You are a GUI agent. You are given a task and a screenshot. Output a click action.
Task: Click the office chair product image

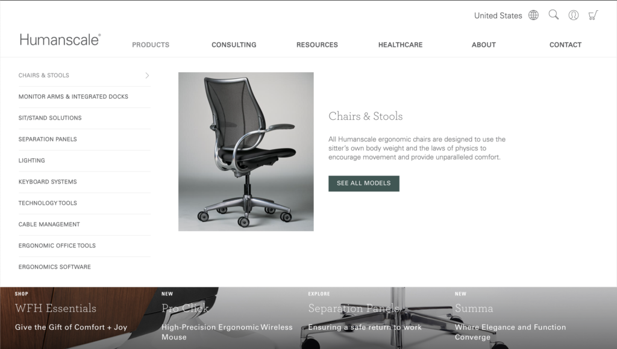point(246,151)
